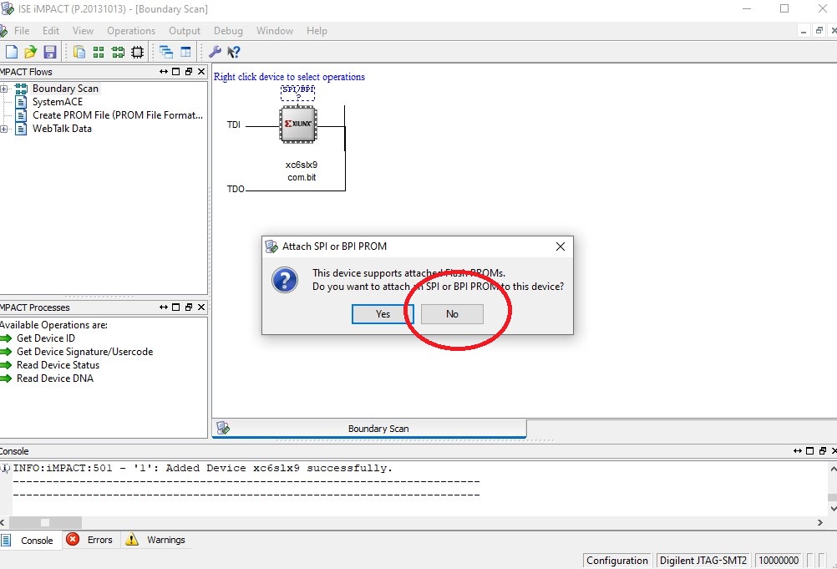The height and width of the screenshot is (569, 837).
Task: Click Digilent JTAG-SMT2 status bar entry
Action: tap(703, 561)
